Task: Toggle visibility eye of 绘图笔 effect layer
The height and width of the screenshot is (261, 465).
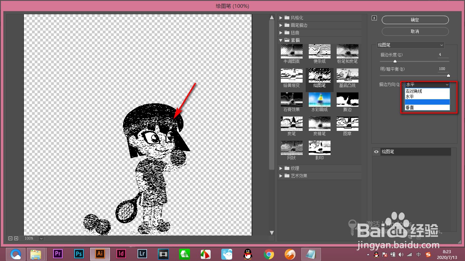Action: (376, 152)
